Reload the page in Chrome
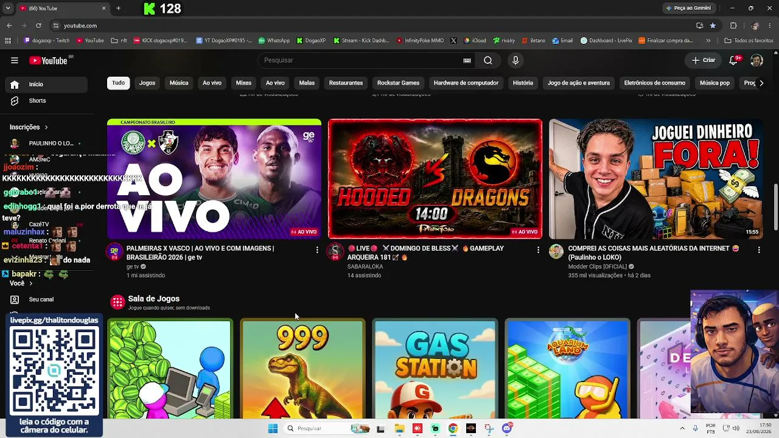The height and width of the screenshot is (438, 779). [38, 26]
